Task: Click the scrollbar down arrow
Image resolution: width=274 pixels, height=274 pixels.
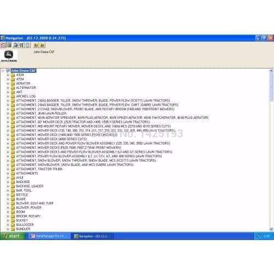Action: pos(271,229)
